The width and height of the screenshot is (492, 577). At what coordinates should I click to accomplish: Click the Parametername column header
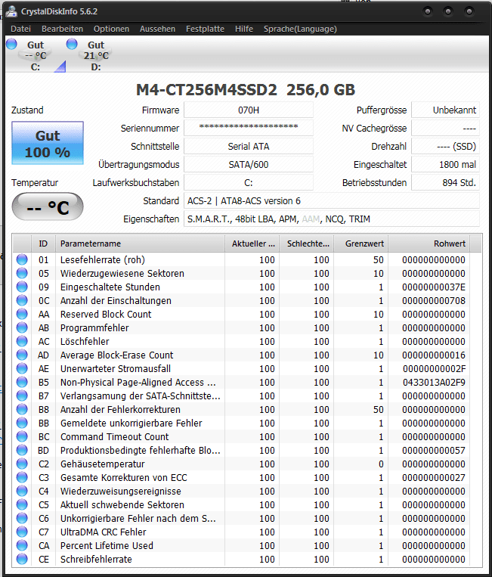click(x=140, y=244)
